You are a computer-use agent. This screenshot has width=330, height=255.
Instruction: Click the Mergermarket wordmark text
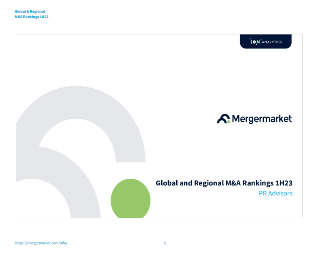pyautogui.click(x=261, y=119)
